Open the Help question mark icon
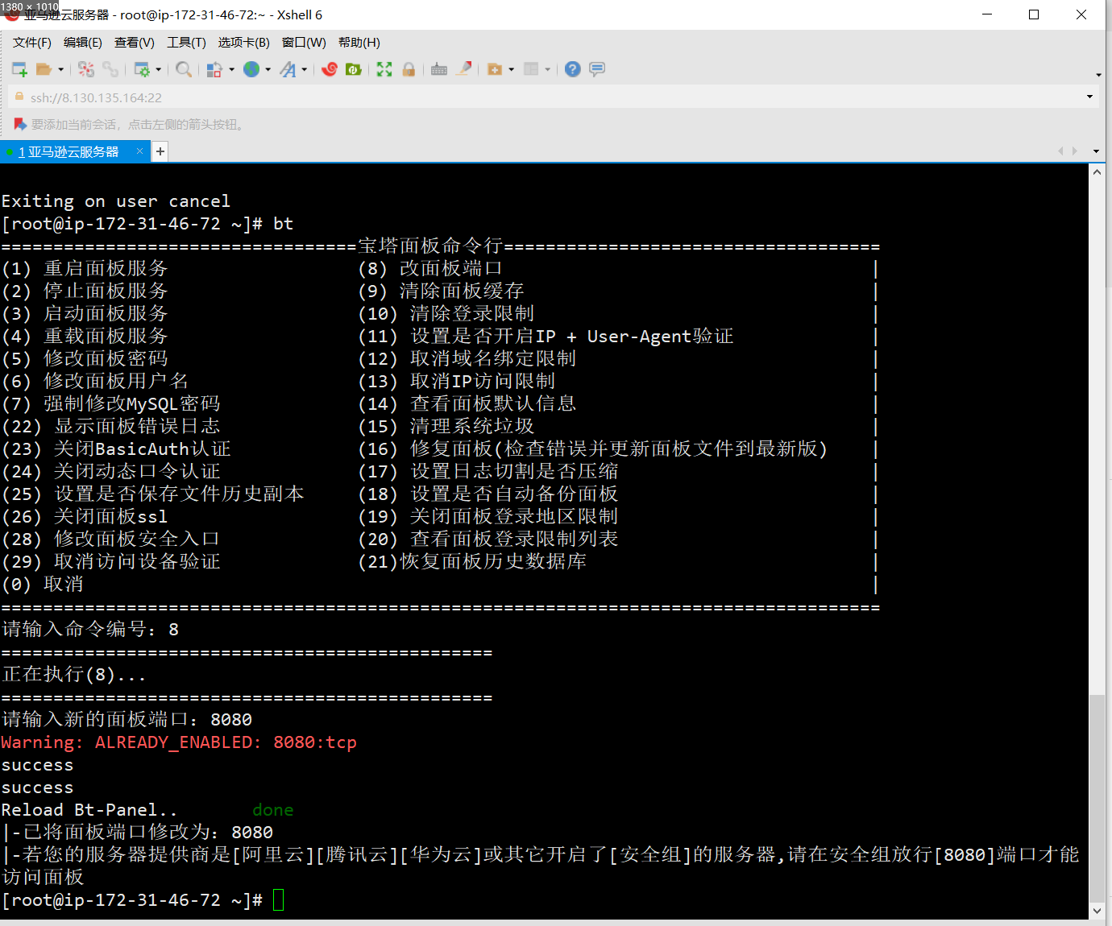1112x926 pixels. (572, 69)
